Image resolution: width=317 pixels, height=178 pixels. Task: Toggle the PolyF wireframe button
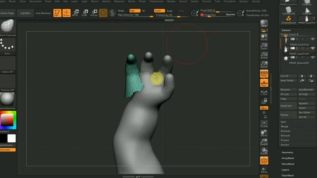(x=264, y=161)
